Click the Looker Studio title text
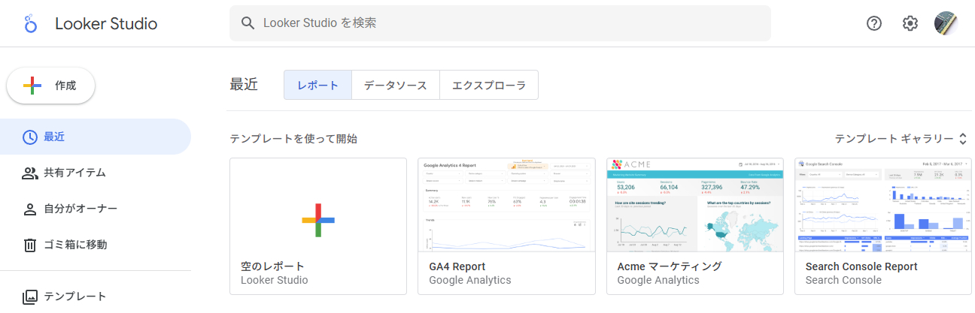Screen dimensions: 975x313 [106, 23]
